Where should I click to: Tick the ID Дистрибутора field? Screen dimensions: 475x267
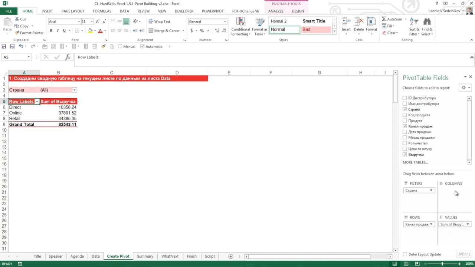405,98
